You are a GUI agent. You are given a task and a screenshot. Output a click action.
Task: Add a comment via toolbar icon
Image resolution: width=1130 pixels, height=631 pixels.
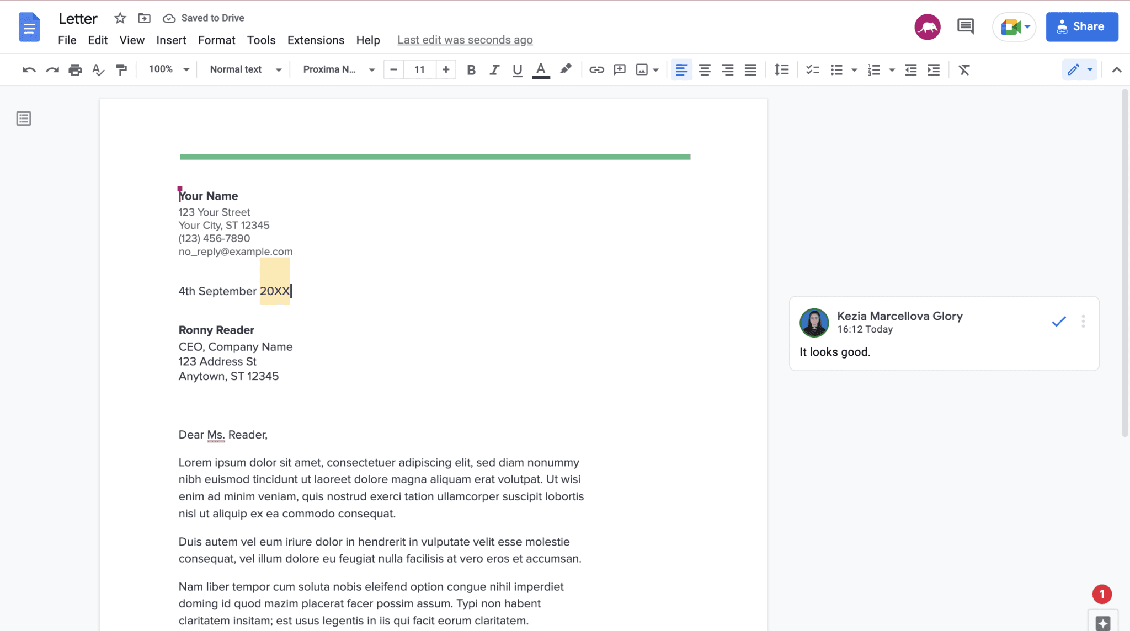coord(619,69)
